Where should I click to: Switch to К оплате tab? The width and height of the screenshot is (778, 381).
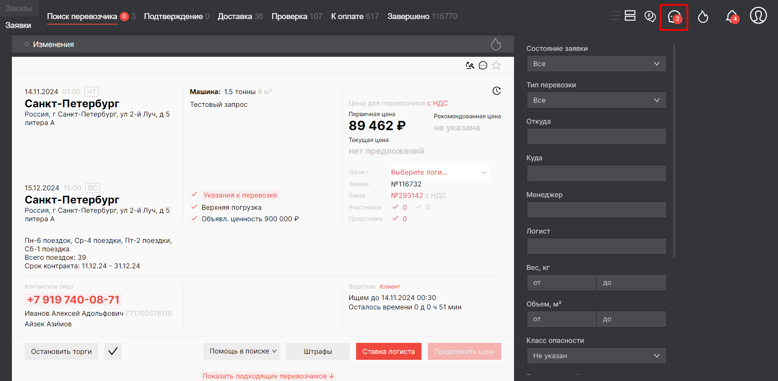click(x=347, y=16)
